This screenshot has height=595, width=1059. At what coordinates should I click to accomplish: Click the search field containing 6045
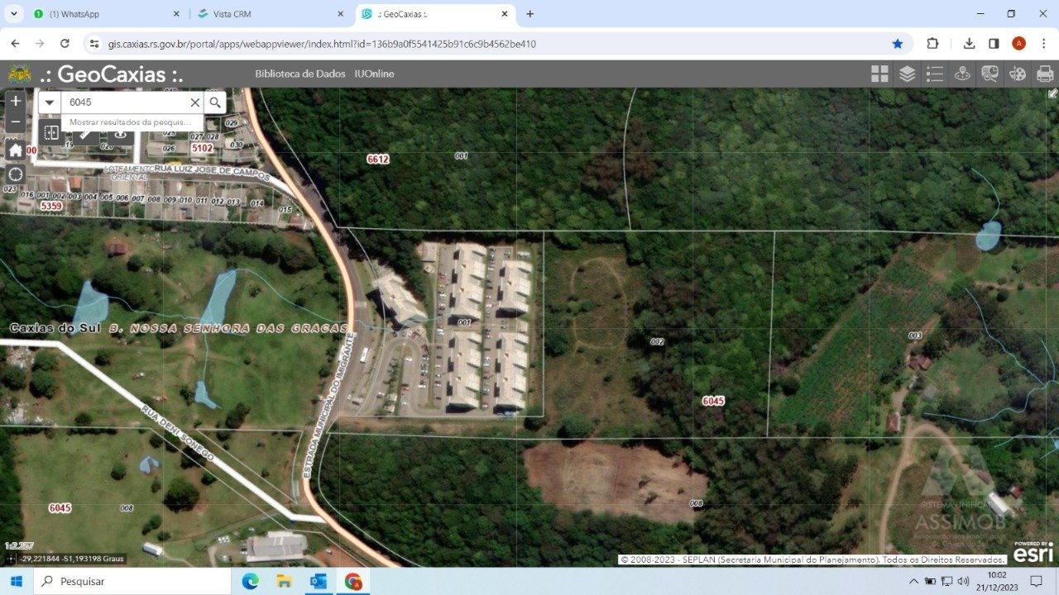coord(124,102)
